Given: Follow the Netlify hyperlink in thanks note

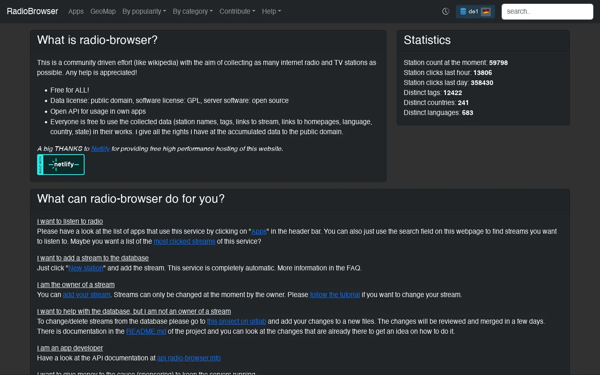Looking at the screenshot, I should click(100, 149).
